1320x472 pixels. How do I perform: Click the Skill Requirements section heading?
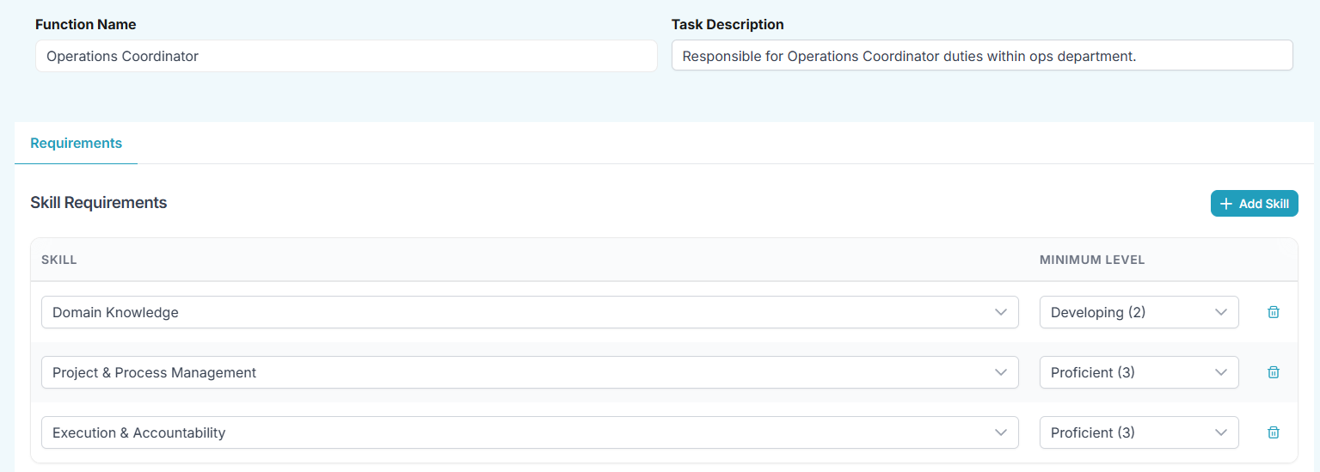99,203
